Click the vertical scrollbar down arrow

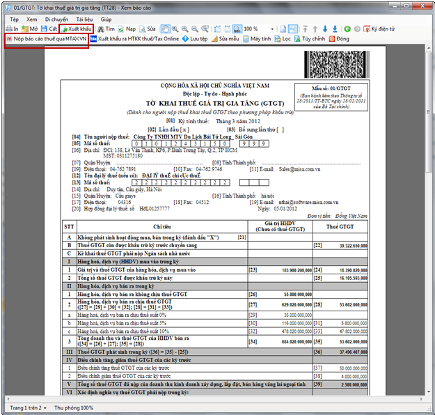(x=429, y=392)
